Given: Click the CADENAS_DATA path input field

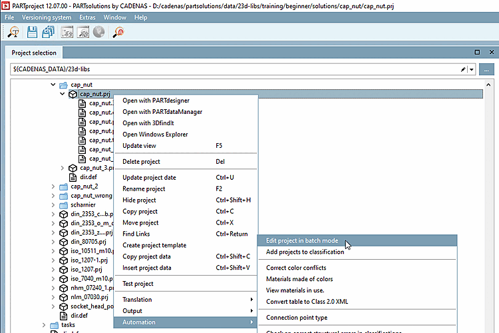Looking at the screenshot, I should [233, 69].
